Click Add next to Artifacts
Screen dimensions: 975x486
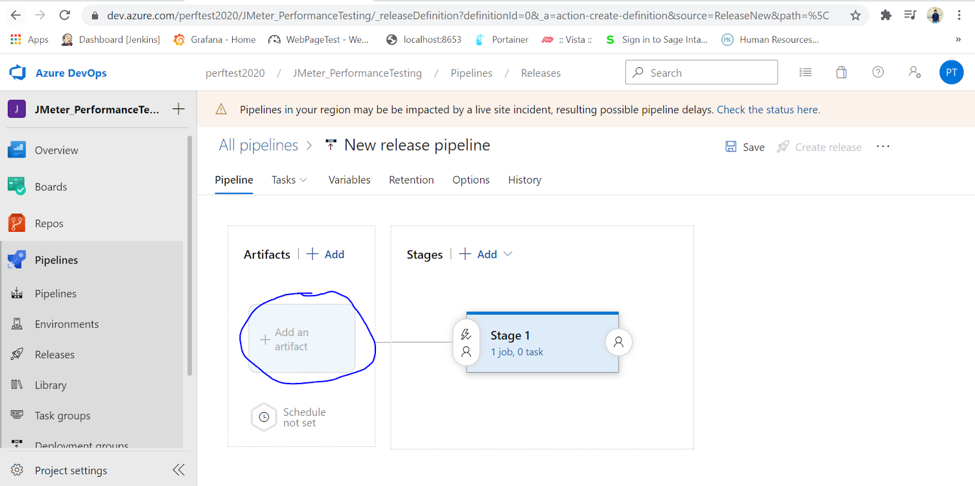click(325, 254)
